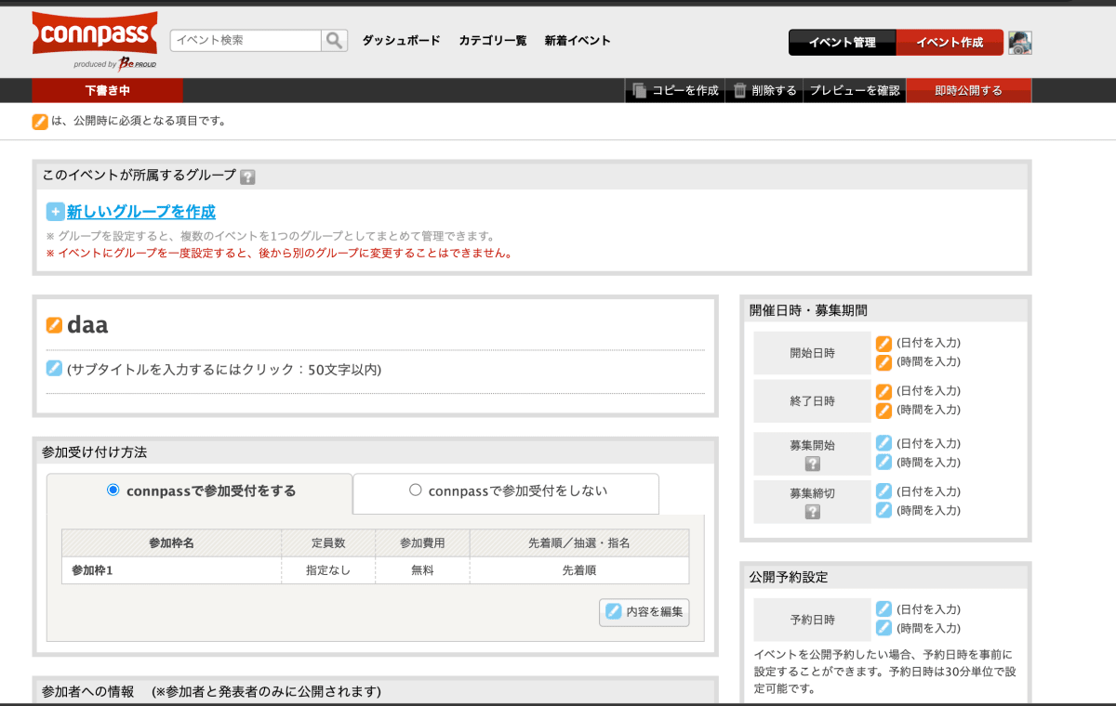Click blue pencil for 募集開始 time

click(x=883, y=462)
